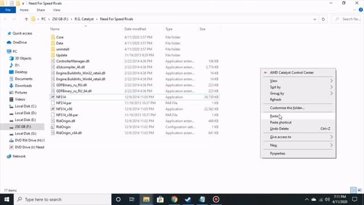Show hidden system tray icons

click(x=307, y=199)
